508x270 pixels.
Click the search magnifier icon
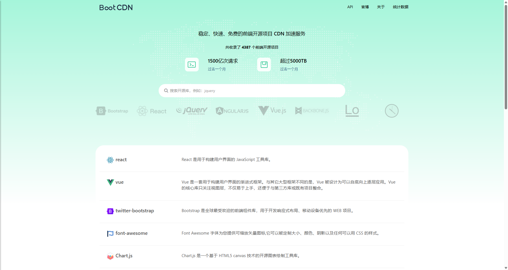coord(166,91)
